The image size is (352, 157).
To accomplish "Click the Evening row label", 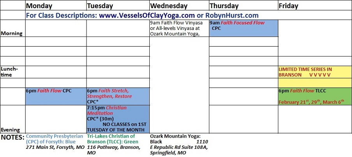I will click(11, 130).
